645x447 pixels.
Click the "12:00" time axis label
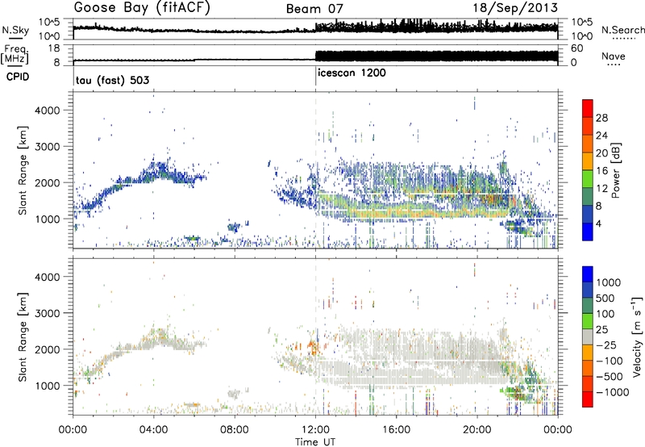tap(315, 430)
